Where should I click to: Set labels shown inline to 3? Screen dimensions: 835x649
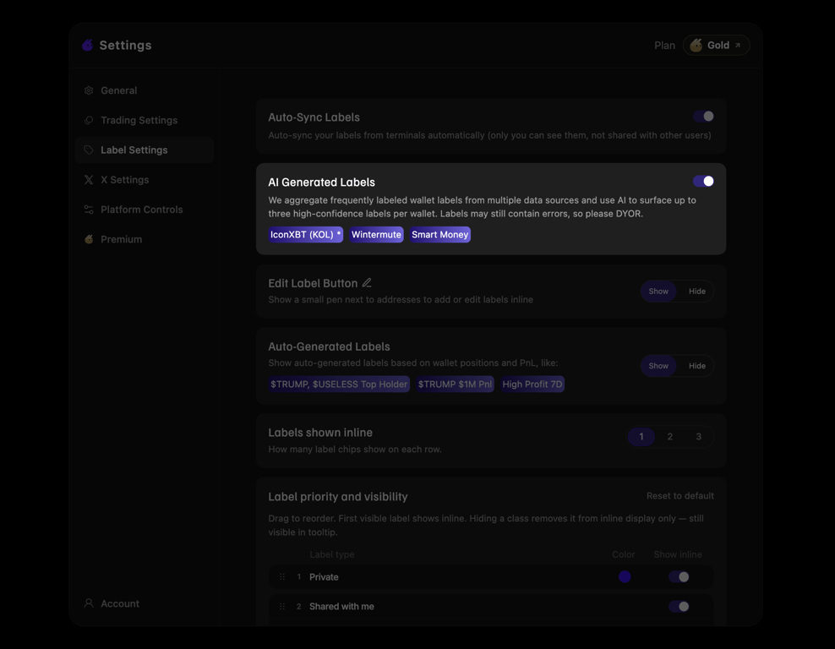click(698, 437)
